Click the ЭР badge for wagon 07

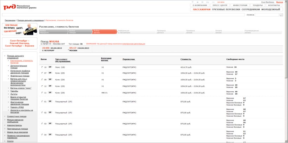50,73
